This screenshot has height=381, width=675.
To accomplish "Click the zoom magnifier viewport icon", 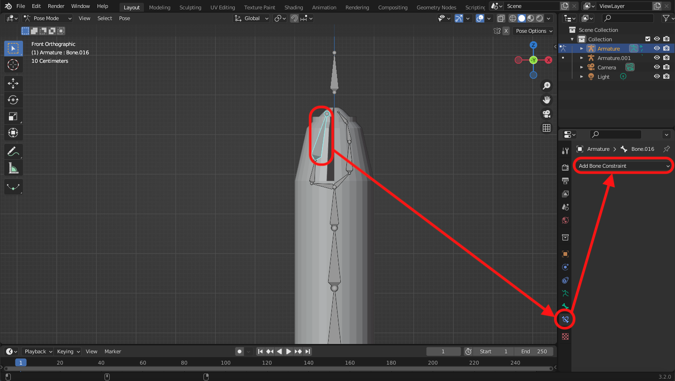I will tap(547, 86).
